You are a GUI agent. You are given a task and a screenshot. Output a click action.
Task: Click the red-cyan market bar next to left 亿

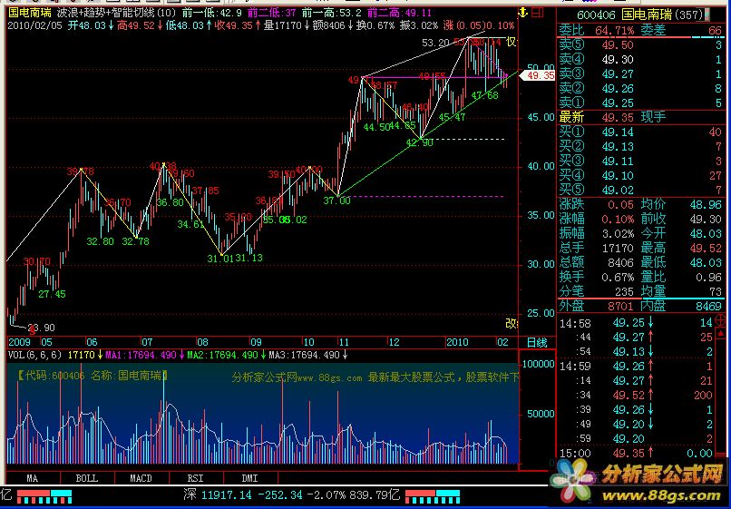pos(42,495)
